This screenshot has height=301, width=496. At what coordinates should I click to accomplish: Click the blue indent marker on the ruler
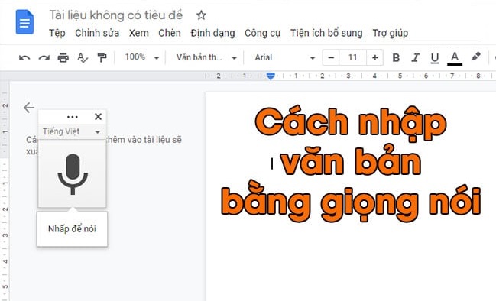271,76
